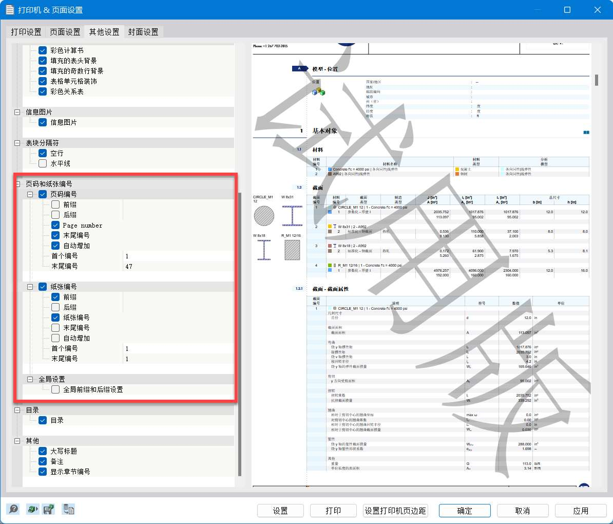This screenshot has height=524, width=613.
Task: Uncheck 自动增加 under 页码编号
Action: 55,246
